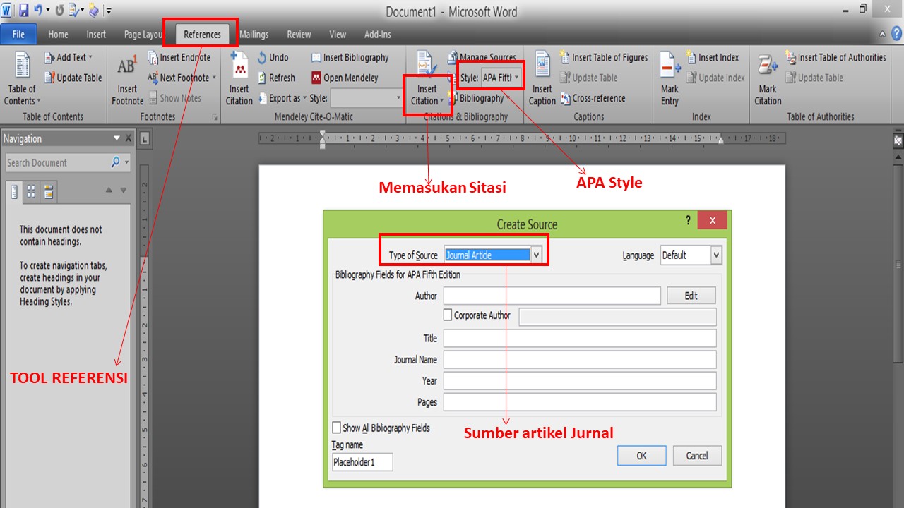904x508 pixels.
Task: Switch to the Mailings ribbon tab
Action: [x=254, y=34]
